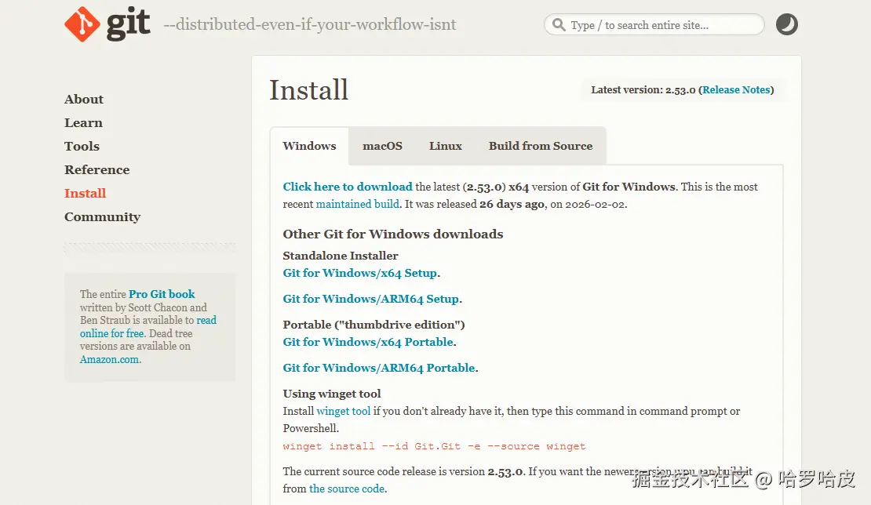Viewport: 871px width, 505px height.
Task: Switch to the Linux tab
Action: click(446, 146)
